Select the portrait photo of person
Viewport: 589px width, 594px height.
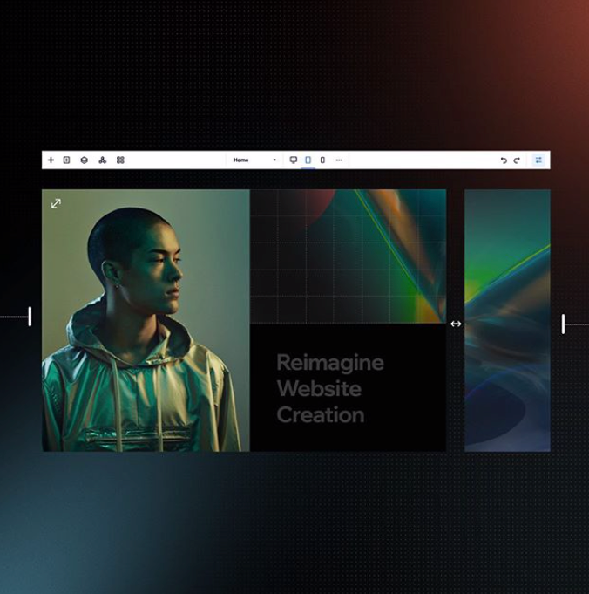pyautogui.click(x=146, y=320)
